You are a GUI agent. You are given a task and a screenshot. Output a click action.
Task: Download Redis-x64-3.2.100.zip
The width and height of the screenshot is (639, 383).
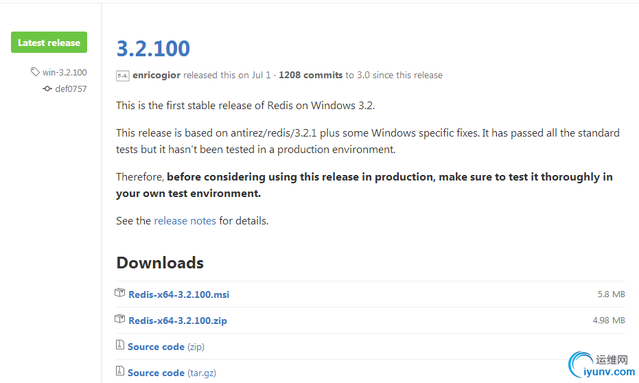coord(178,321)
